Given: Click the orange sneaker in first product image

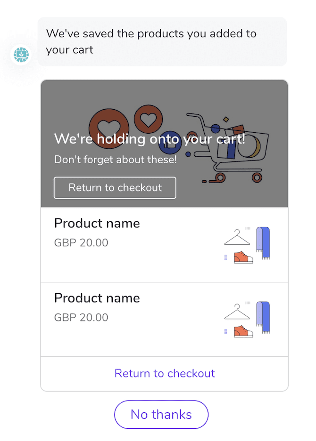Looking at the screenshot, I should [x=243, y=257].
